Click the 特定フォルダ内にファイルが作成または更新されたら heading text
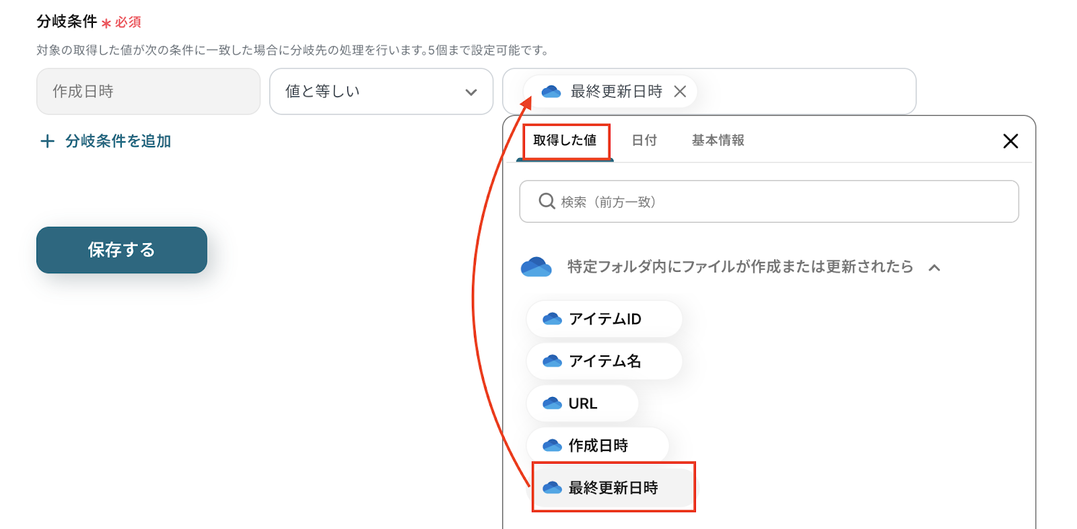 (x=740, y=267)
